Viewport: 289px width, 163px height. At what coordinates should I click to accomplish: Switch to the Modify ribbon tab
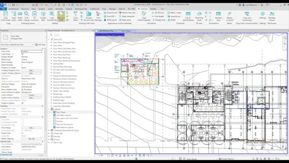(x=154, y=9)
